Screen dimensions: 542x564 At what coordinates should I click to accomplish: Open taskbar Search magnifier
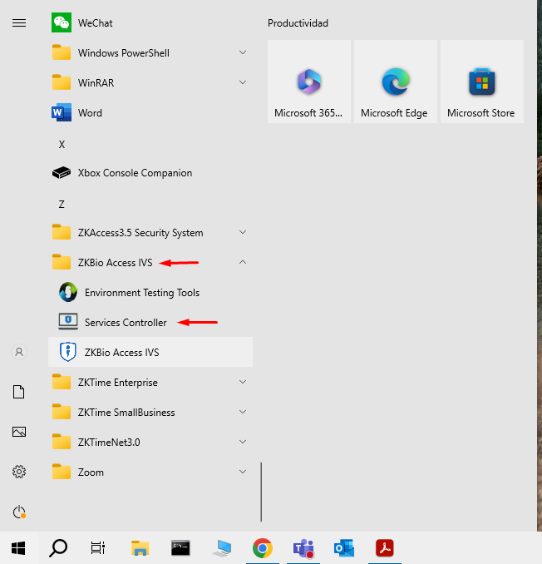click(58, 548)
